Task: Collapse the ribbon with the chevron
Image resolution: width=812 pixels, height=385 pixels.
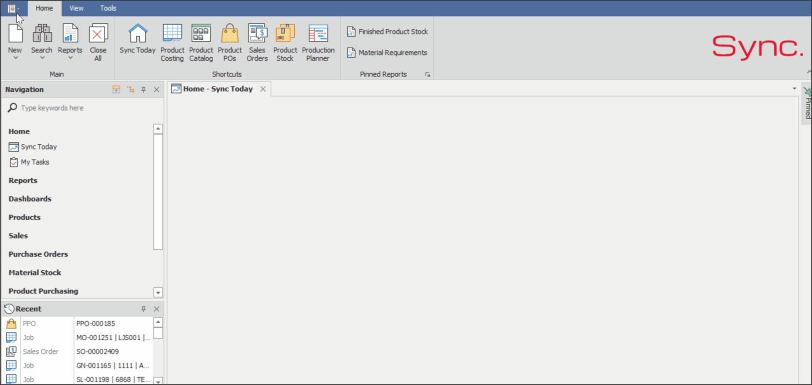Action: click(x=809, y=72)
